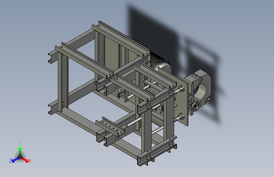274x177 pixels.
Task: Click the 'Y' label on the axis triad
Action: point(20,144)
